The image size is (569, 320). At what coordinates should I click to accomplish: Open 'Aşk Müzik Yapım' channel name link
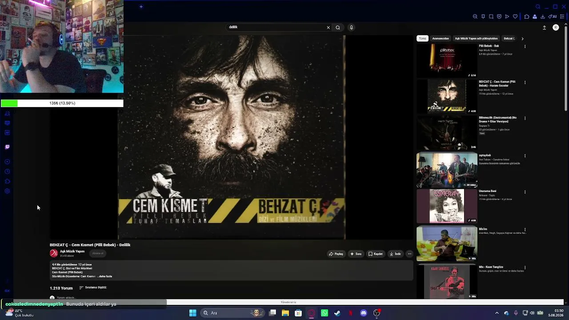coord(72,252)
